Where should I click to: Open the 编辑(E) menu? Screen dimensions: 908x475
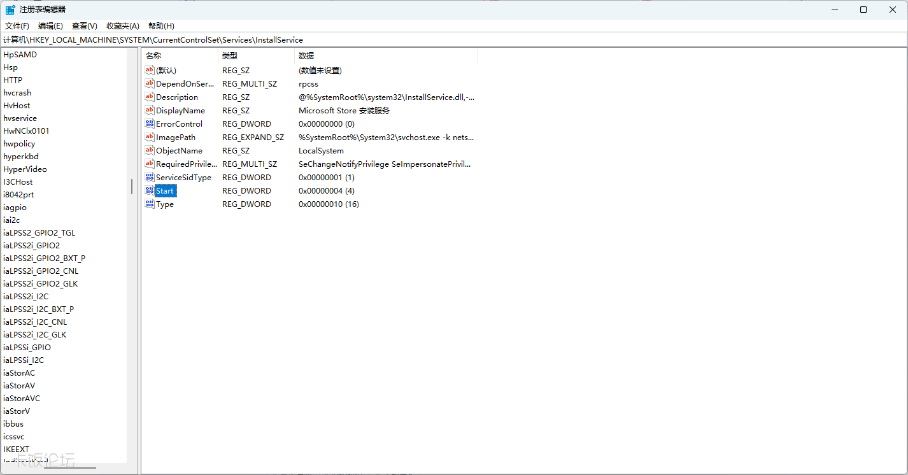50,26
